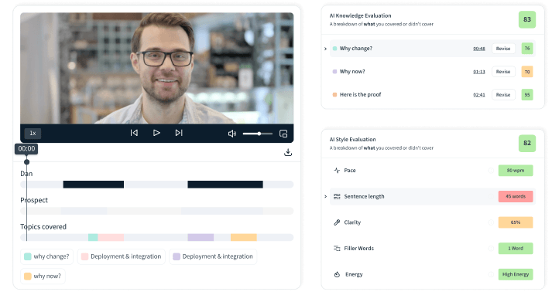Toggle picture-in-picture mode icon
Image resolution: width=552 pixels, height=295 pixels.
(283, 134)
